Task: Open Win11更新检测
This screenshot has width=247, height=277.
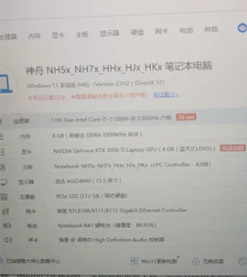Action: 159,261
